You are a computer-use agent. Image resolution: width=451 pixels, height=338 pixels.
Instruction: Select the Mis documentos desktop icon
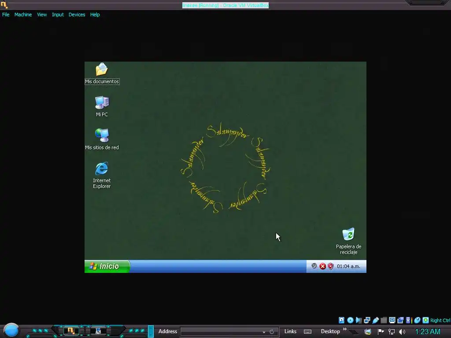[102, 73]
